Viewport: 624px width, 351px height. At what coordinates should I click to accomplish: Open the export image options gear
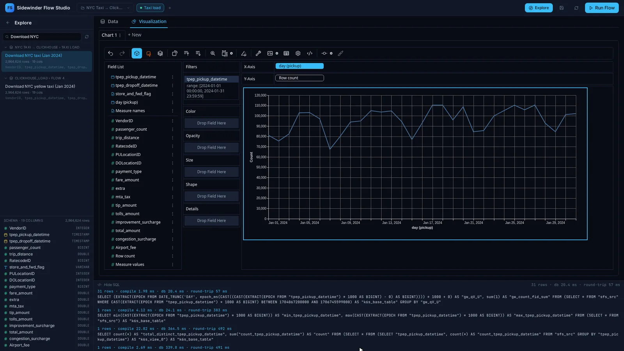tap(277, 53)
